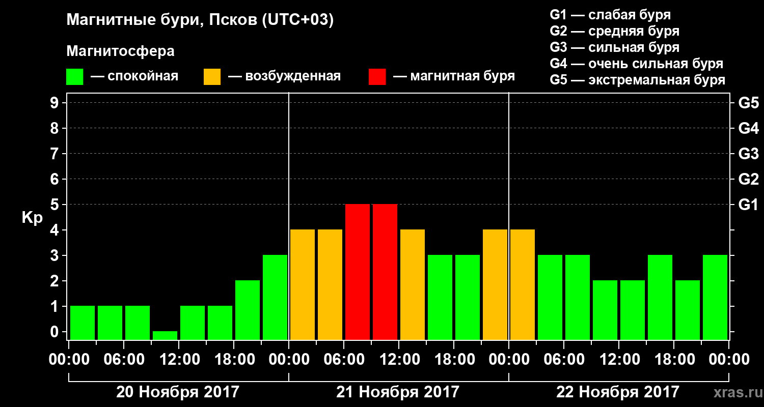Click the green Kp 2 bar on 20 Ноября
Screen dimensions: 764x407
[x=248, y=310]
